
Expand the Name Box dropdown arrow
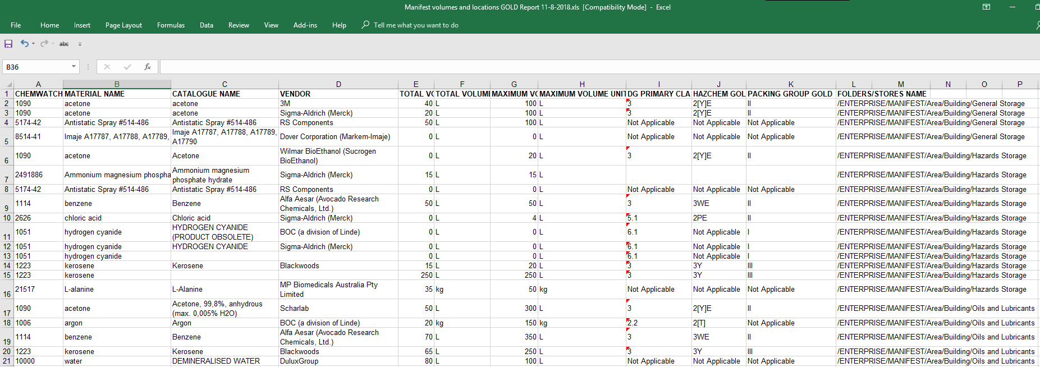tap(74, 67)
